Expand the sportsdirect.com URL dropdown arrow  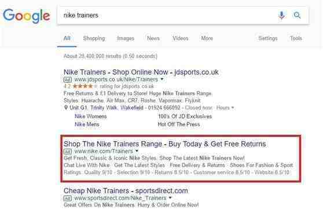tap(170, 198)
